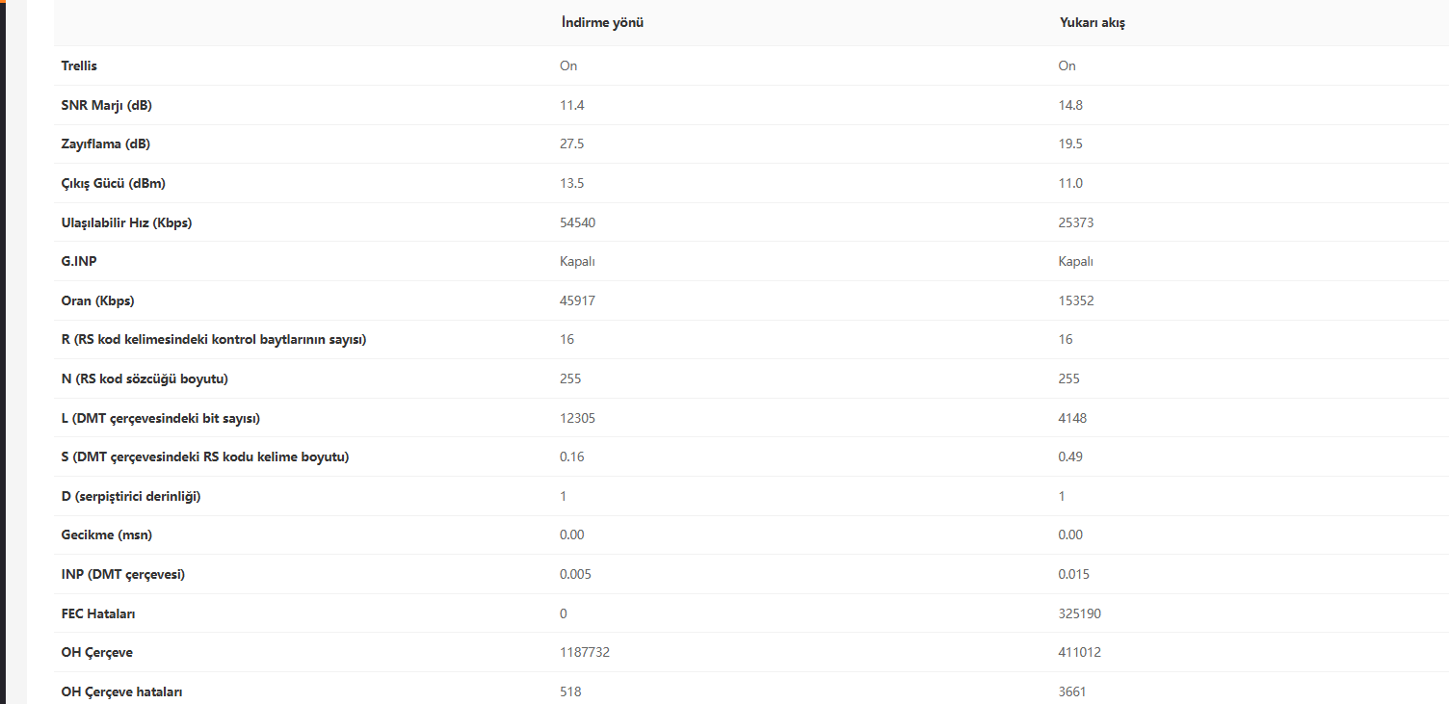
Task: Click the Trellis row label
Action: 79,65
